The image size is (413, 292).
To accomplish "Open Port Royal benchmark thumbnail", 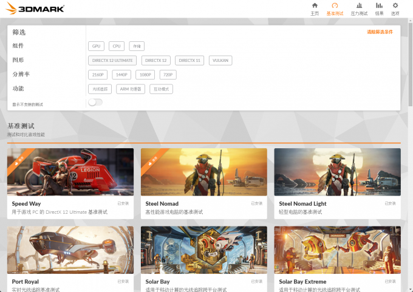I will (x=70, y=250).
